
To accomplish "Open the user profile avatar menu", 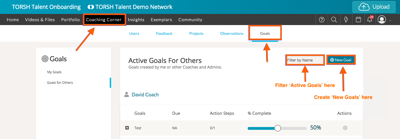I will click(x=382, y=20).
